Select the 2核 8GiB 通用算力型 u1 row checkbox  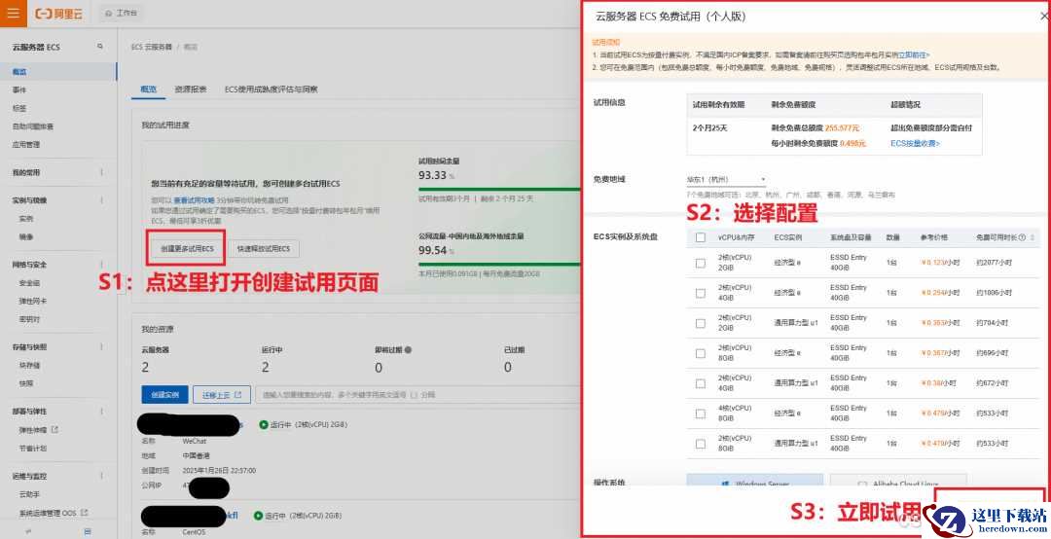[701, 444]
